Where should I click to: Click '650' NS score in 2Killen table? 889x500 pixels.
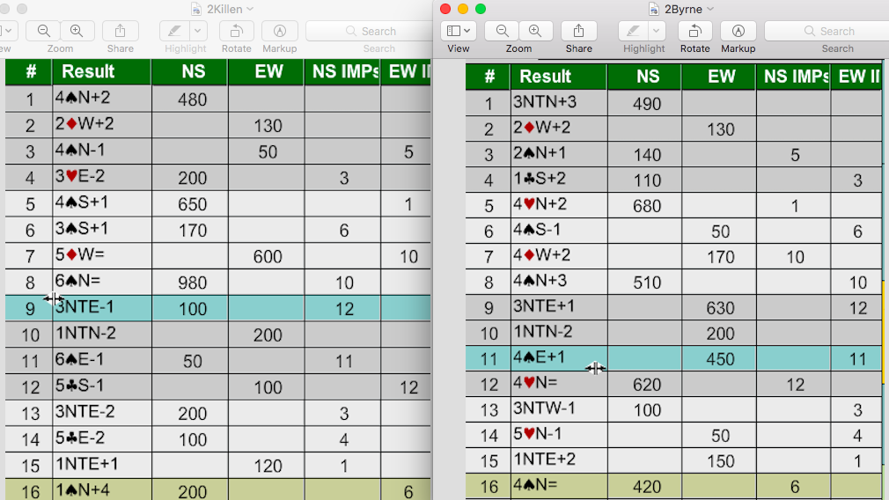[x=192, y=204]
